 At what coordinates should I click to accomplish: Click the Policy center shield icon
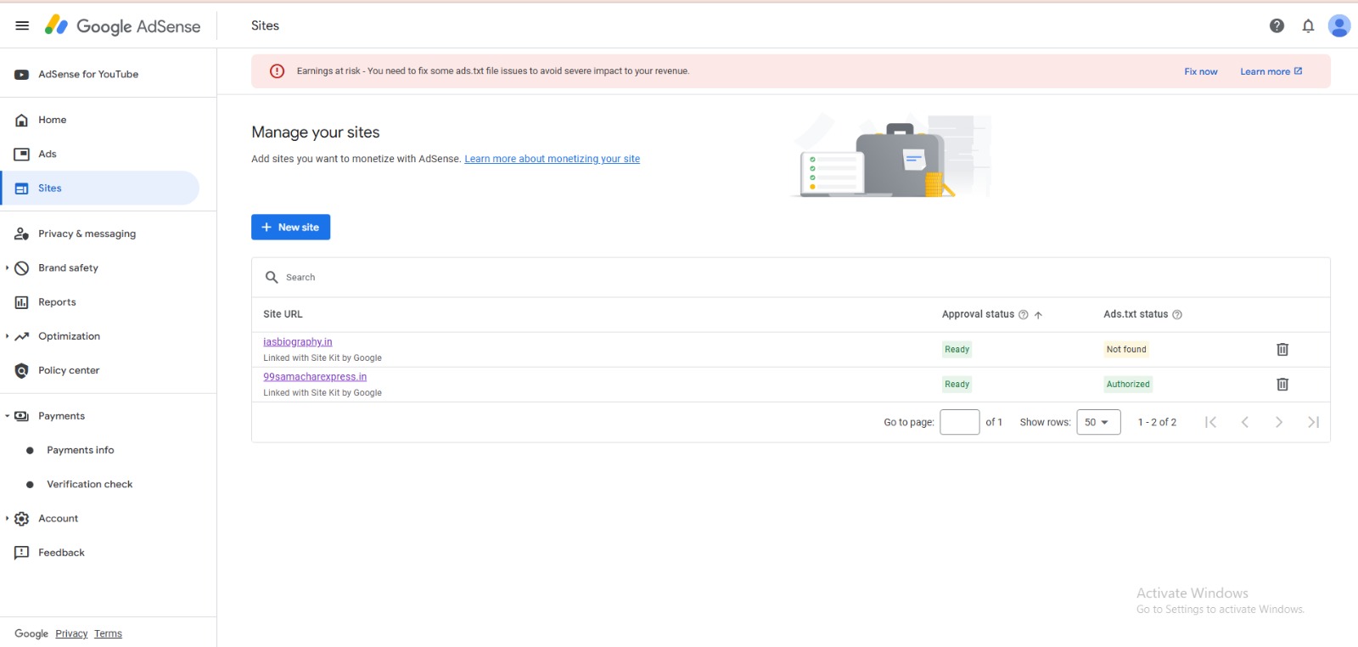[x=22, y=370]
